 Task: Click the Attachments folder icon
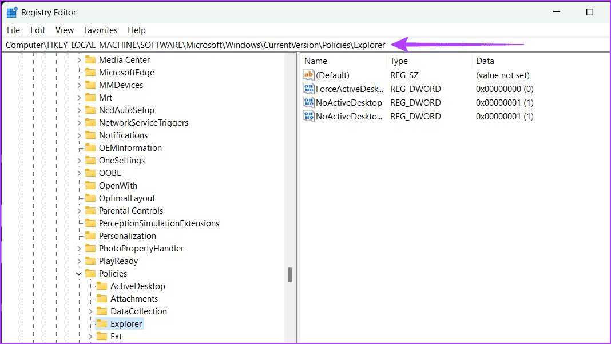102,298
